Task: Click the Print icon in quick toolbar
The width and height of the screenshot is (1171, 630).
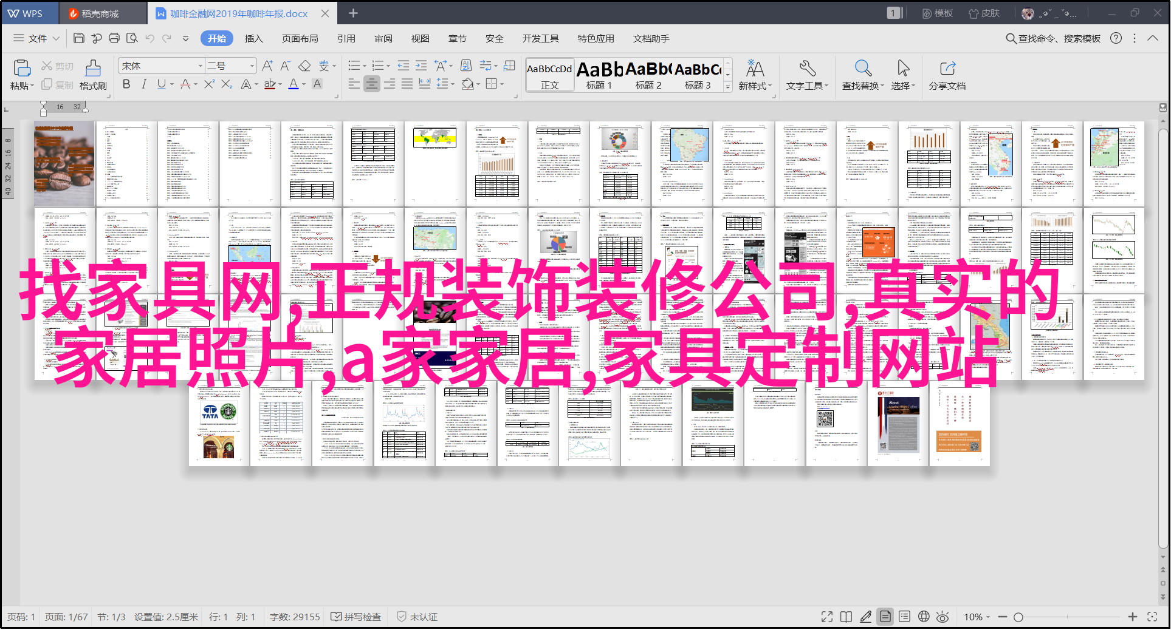Action: (x=114, y=38)
